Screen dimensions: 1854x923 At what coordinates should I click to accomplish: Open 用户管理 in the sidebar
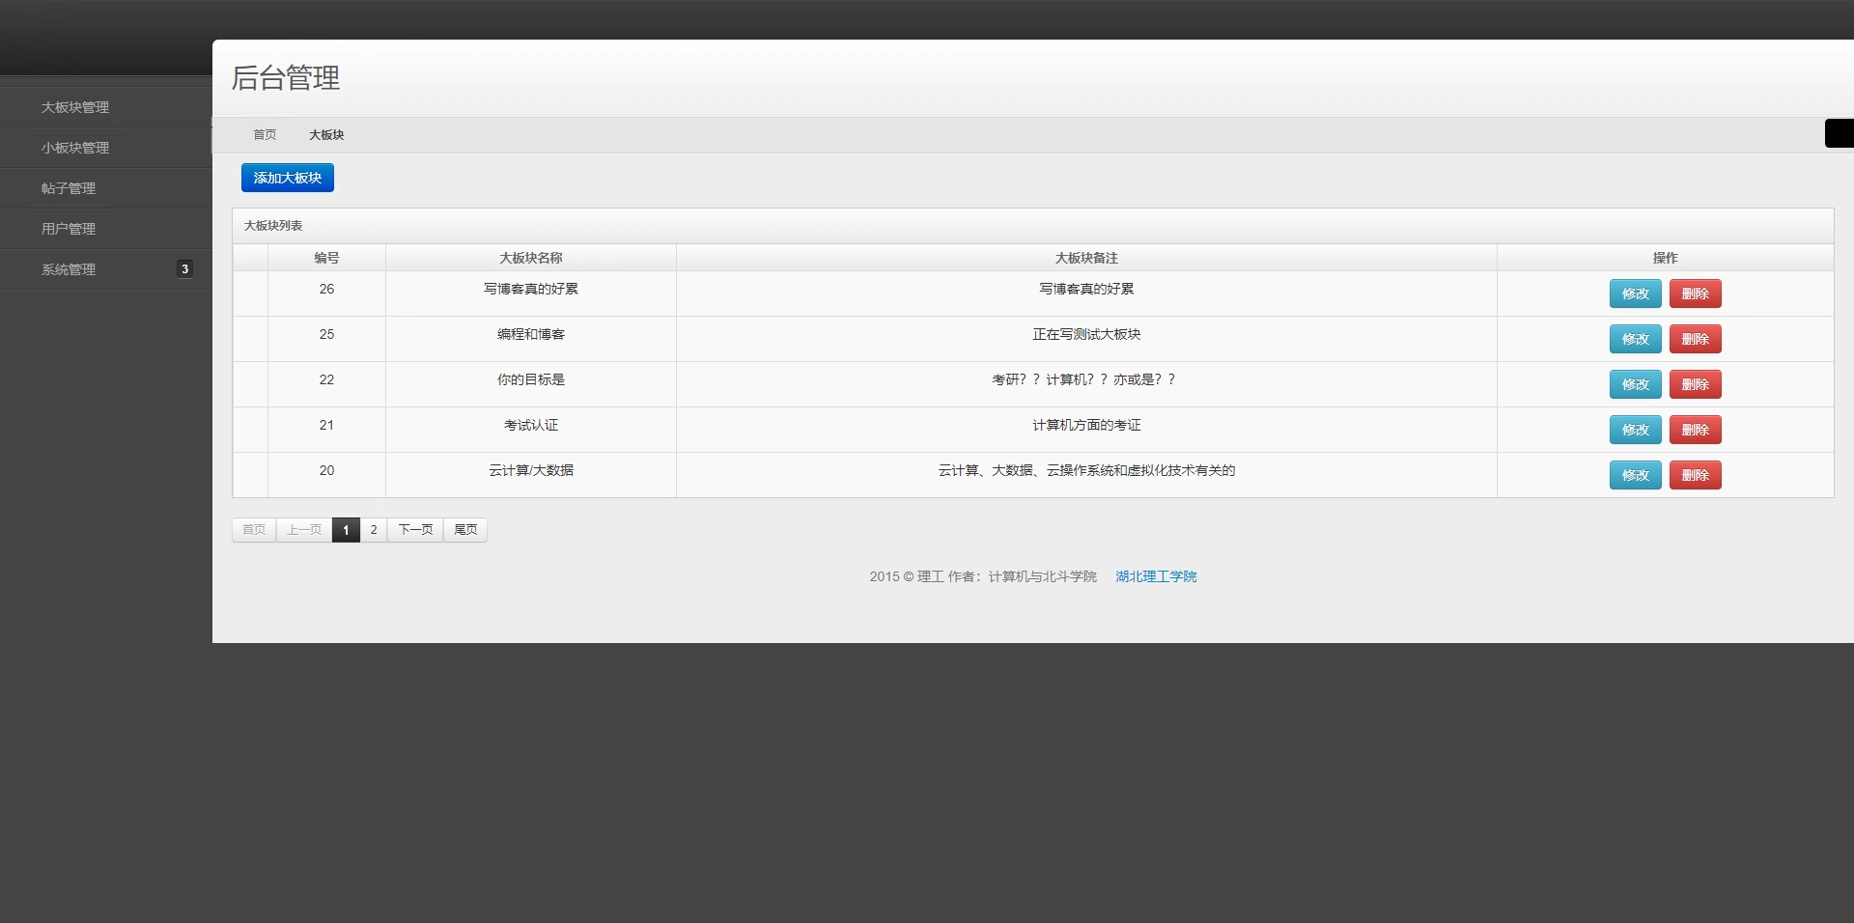(x=105, y=229)
